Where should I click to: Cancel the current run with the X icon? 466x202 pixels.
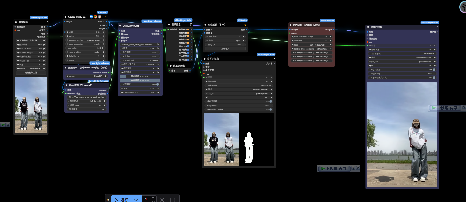[x=162, y=200]
